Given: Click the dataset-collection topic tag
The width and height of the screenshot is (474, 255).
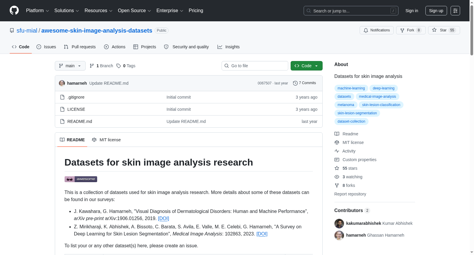Looking at the screenshot, I should click(351, 121).
